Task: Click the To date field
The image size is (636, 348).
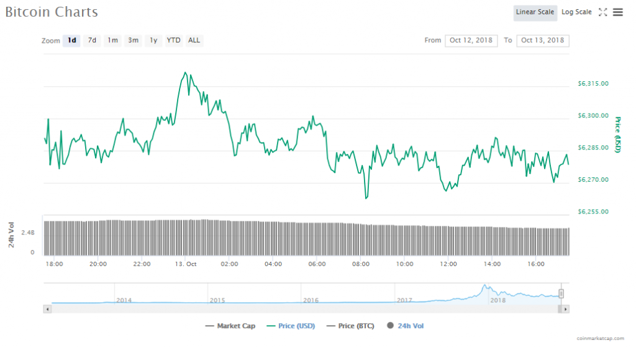Action: click(x=542, y=40)
